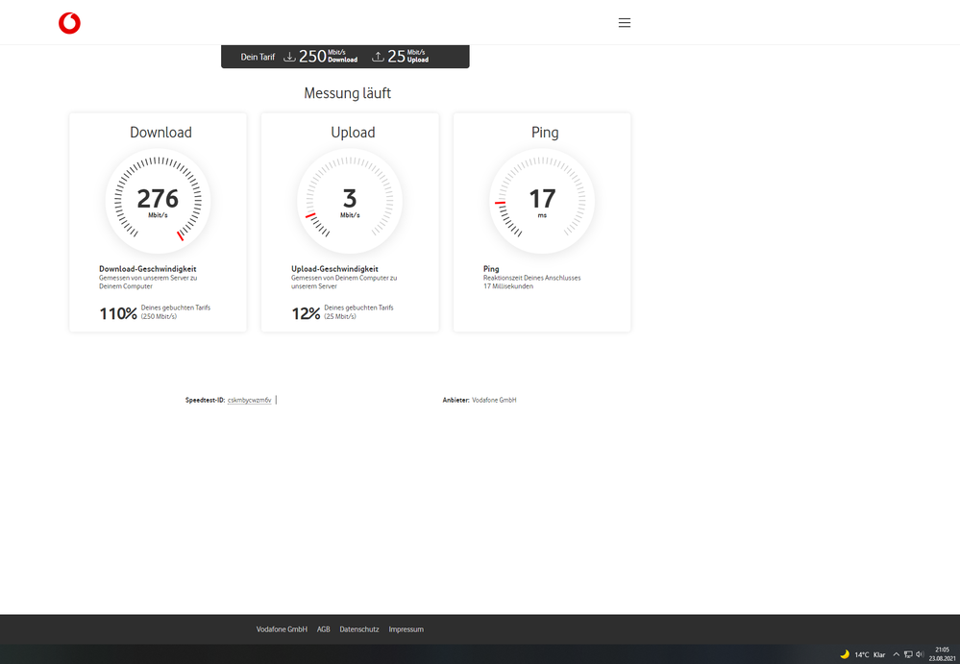
Task: Click the 'Upload' card title
Action: (353, 133)
